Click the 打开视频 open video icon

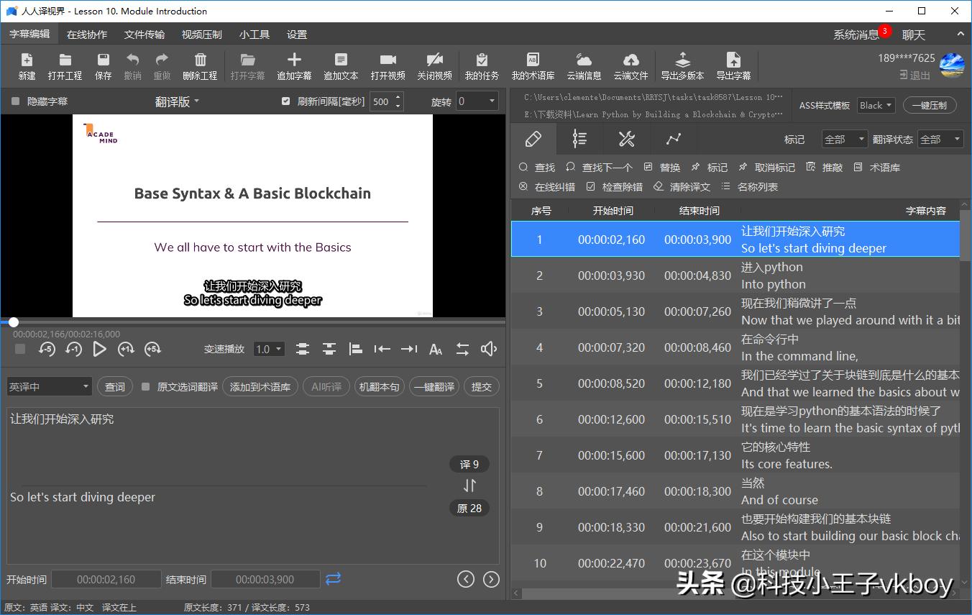point(388,61)
